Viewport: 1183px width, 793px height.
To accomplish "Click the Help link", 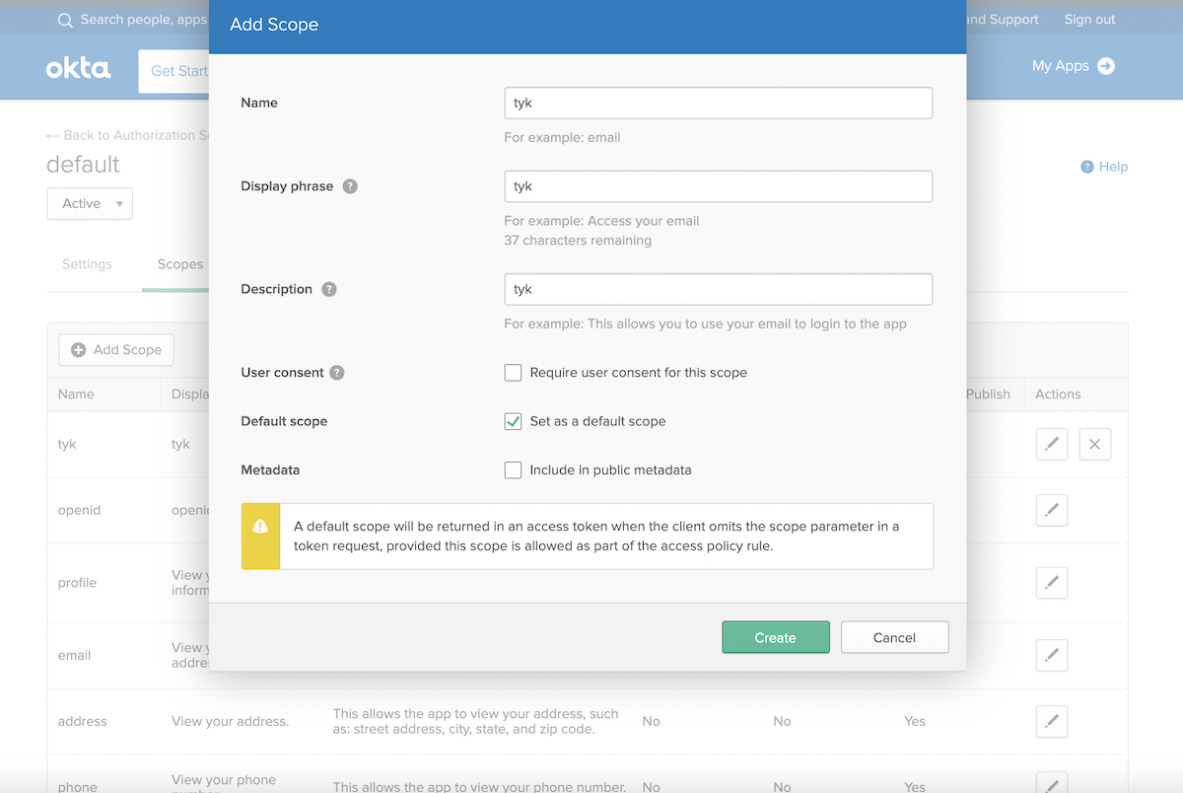I will (1104, 167).
